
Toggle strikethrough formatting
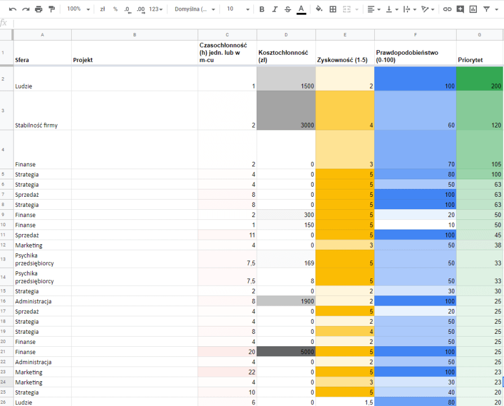coord(288,9)
